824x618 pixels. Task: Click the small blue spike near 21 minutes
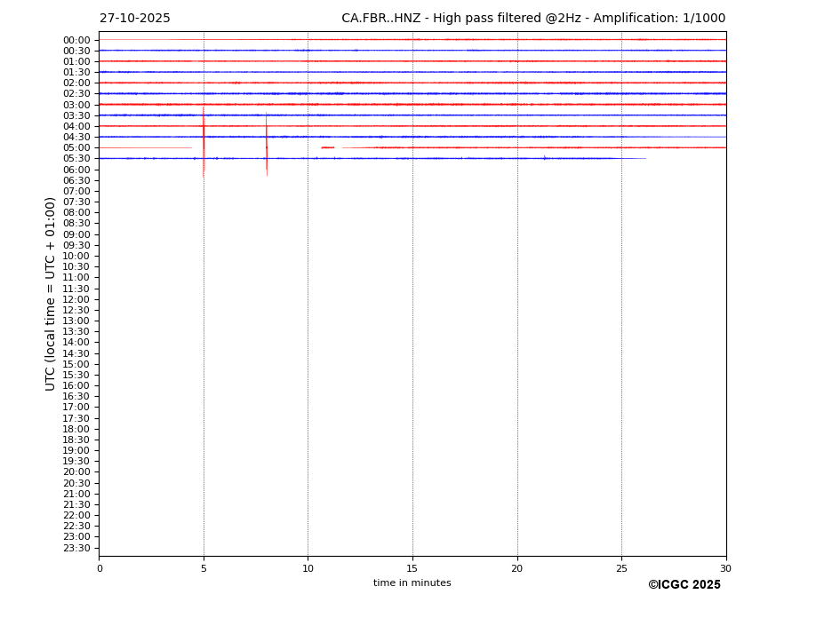pos(544,158)
